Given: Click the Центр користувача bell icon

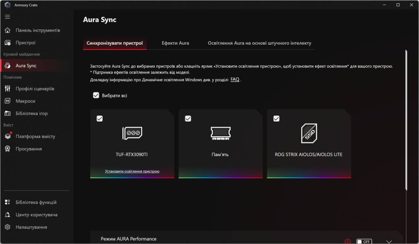Looking at the screenshot, I should click(x=7, y=215).
